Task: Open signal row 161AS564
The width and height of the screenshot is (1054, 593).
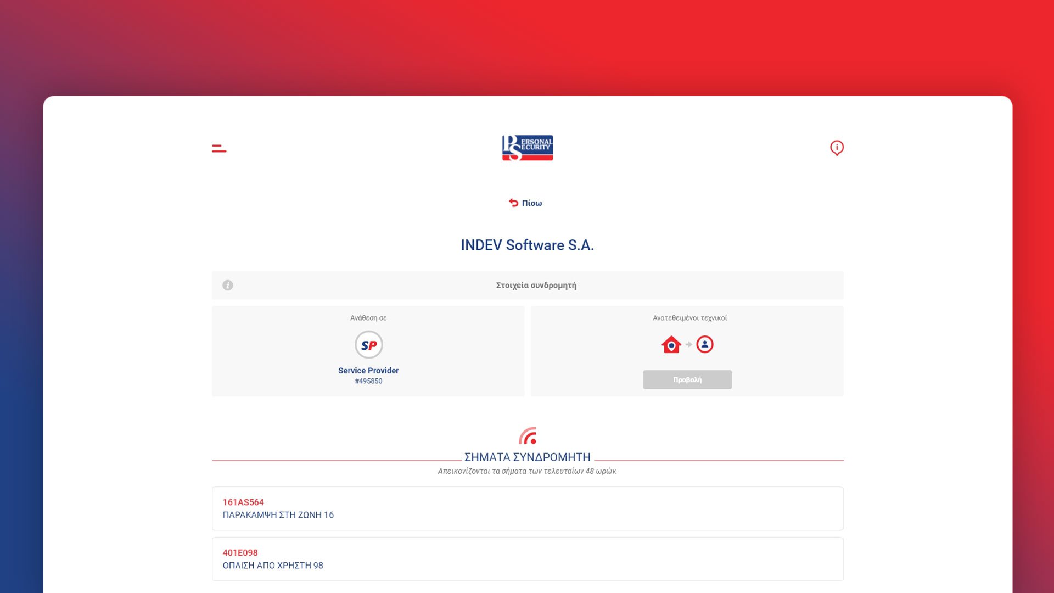Action: click(x=528, y=508)
